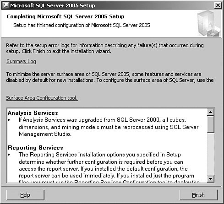Screen dimensions: 224x204
Task: Click the Finish button to exit wizard
Action: 198,195
